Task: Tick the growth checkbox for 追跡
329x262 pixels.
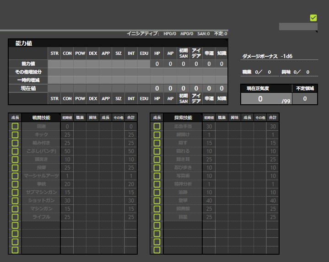Action: coord(157,192)
